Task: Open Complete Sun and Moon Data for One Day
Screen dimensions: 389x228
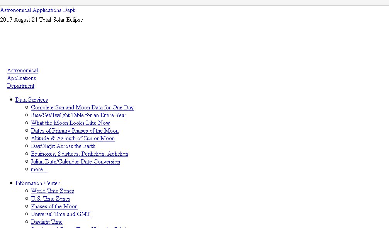Action: tap(82, 107)
